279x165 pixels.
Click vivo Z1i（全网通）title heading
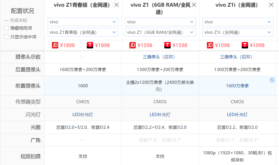237,5
